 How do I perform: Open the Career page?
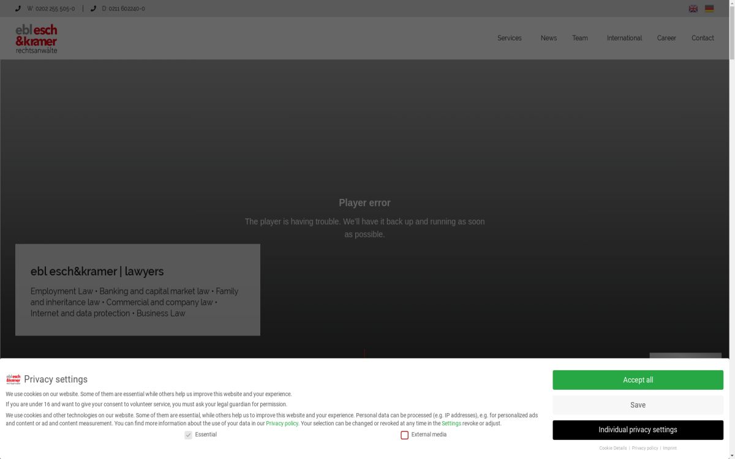(x=666, y=38)
